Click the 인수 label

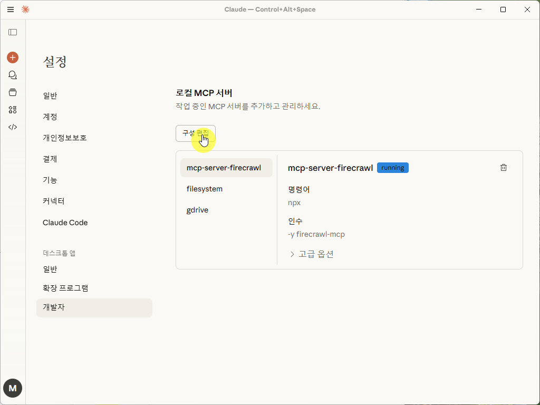click(x=295, y=221)
